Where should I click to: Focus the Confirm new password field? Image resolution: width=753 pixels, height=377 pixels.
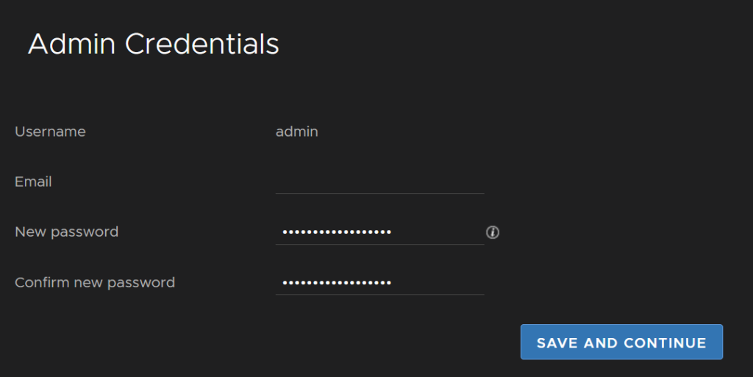click(379, 283)
